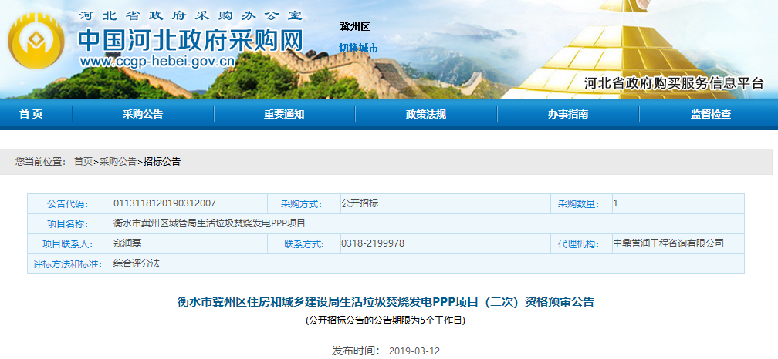This screenshot has height=359, width=778.
Task: Click agency name 中鼎誉润工程咨询有限公司
Action: 668,243
